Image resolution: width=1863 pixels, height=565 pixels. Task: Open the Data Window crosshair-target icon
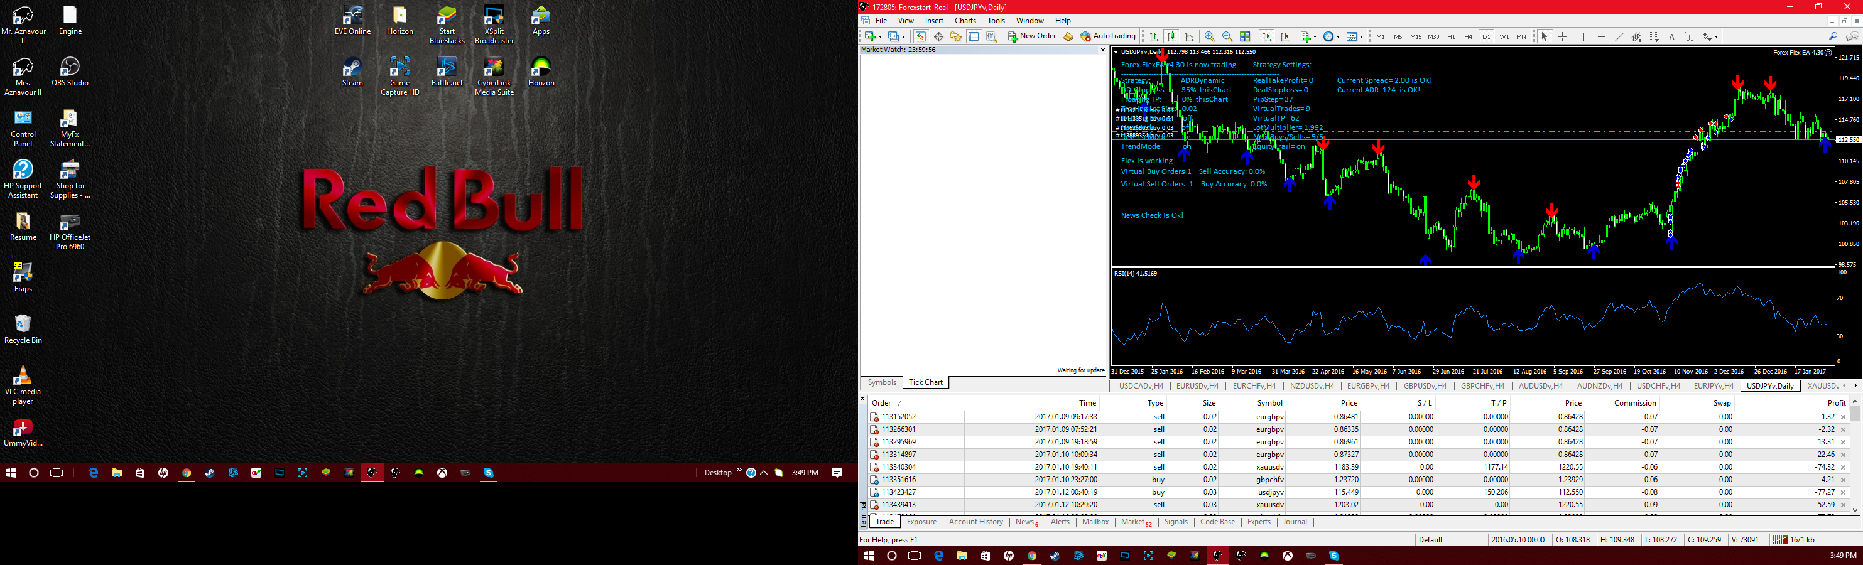[940, 36]
